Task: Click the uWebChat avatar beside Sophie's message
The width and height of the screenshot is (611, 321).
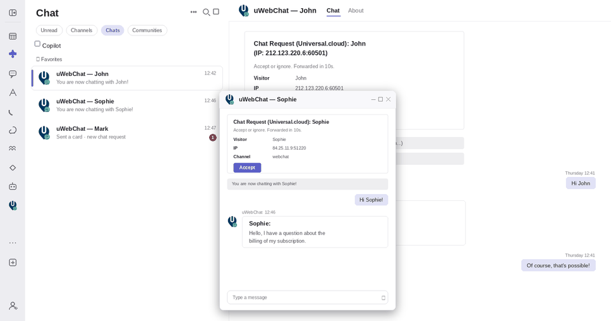Action: click(233, 222)
